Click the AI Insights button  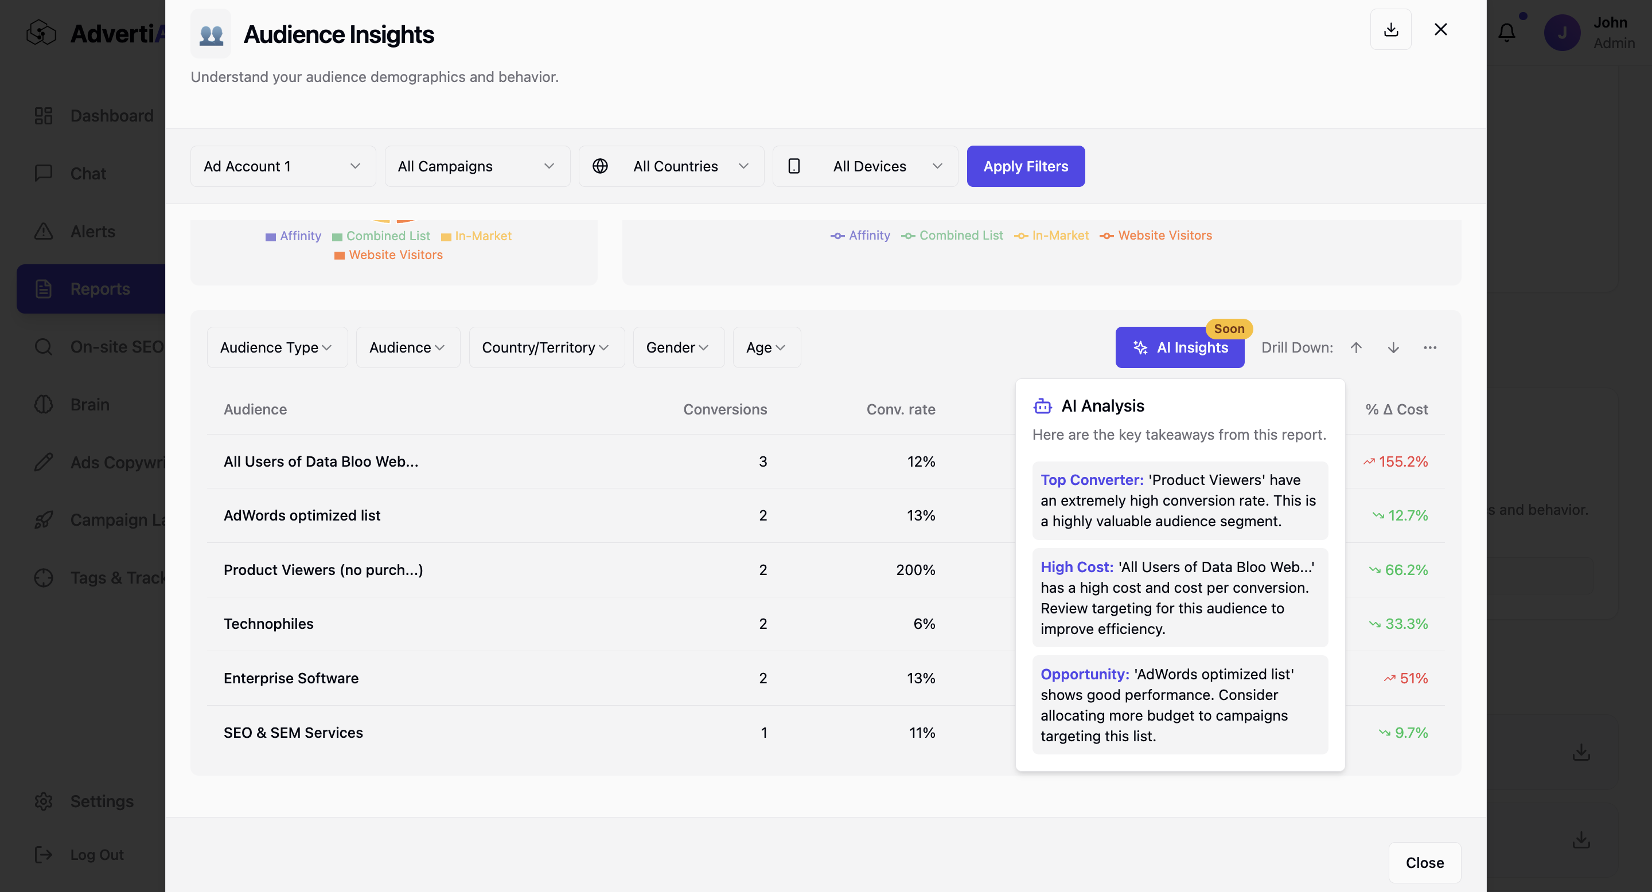pyautogui.click(x=1179, y=347)
